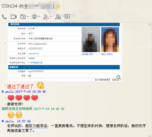
Task: Click the 广州中医药大学 text
Action: (x=35, y=63)
